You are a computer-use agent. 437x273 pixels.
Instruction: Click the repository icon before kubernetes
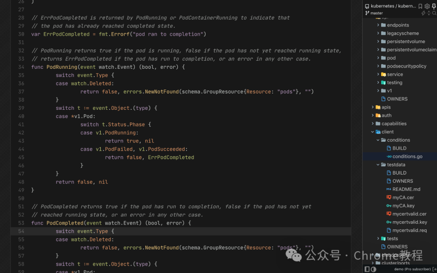coord(367,6)
